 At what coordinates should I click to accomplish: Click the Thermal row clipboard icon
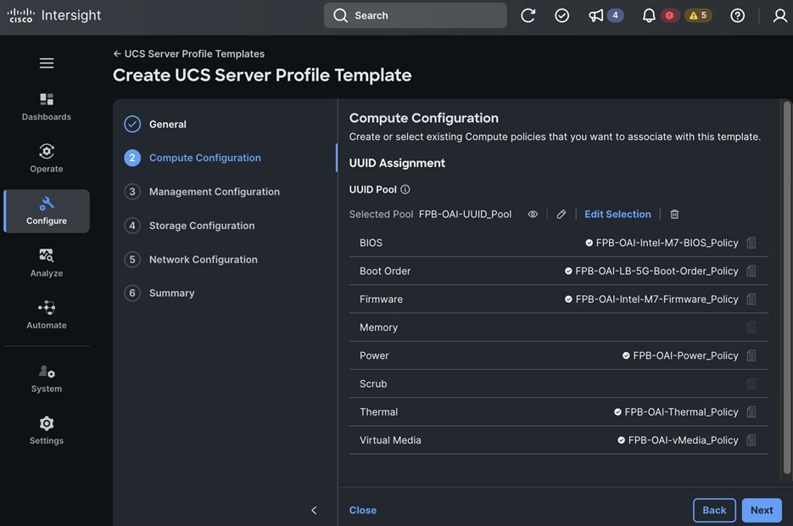(751, 412)
